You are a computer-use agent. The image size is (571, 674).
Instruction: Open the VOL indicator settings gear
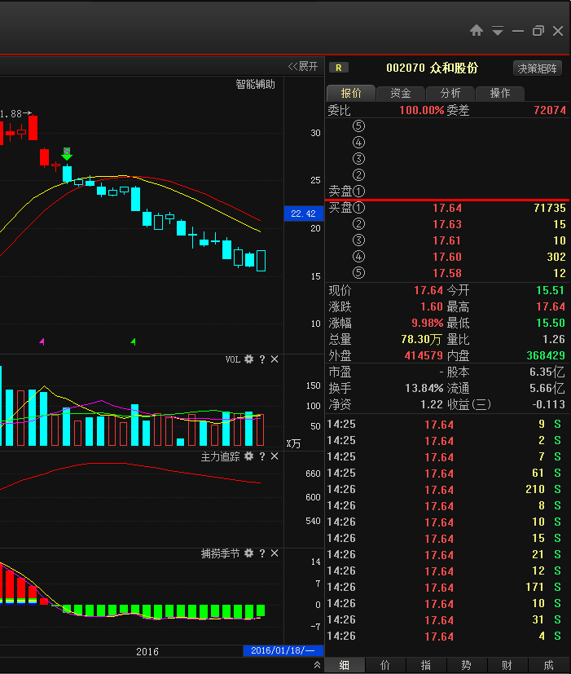248,359
